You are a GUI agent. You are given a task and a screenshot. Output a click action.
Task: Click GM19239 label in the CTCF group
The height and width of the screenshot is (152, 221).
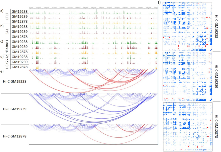tap(20, 17)
